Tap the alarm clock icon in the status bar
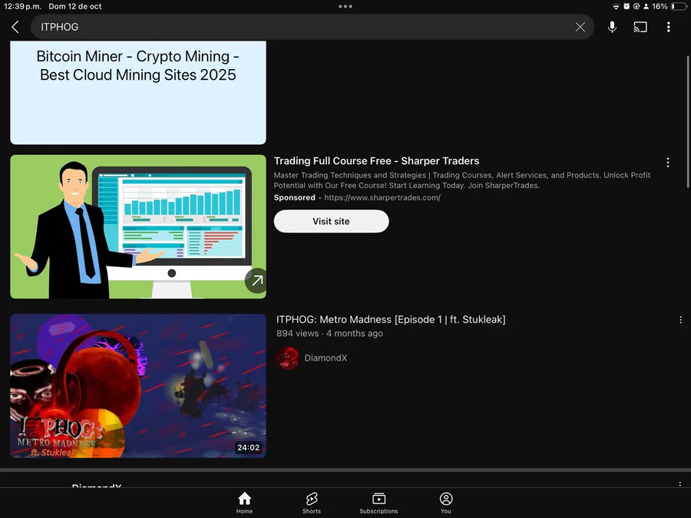The image size is (691, 518). click(x=627, y=6)
